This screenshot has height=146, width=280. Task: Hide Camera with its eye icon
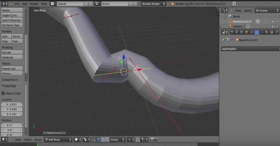(x=273, y=27)
